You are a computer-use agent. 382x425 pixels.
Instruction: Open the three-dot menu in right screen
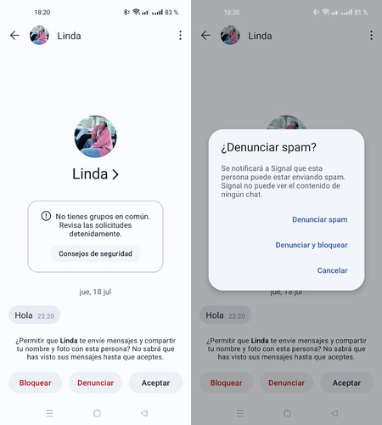371,36
